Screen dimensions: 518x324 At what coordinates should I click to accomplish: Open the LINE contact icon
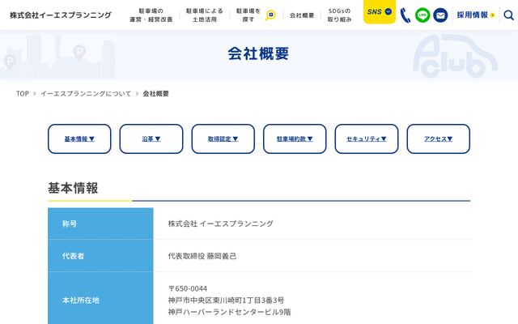coord(422,15)
